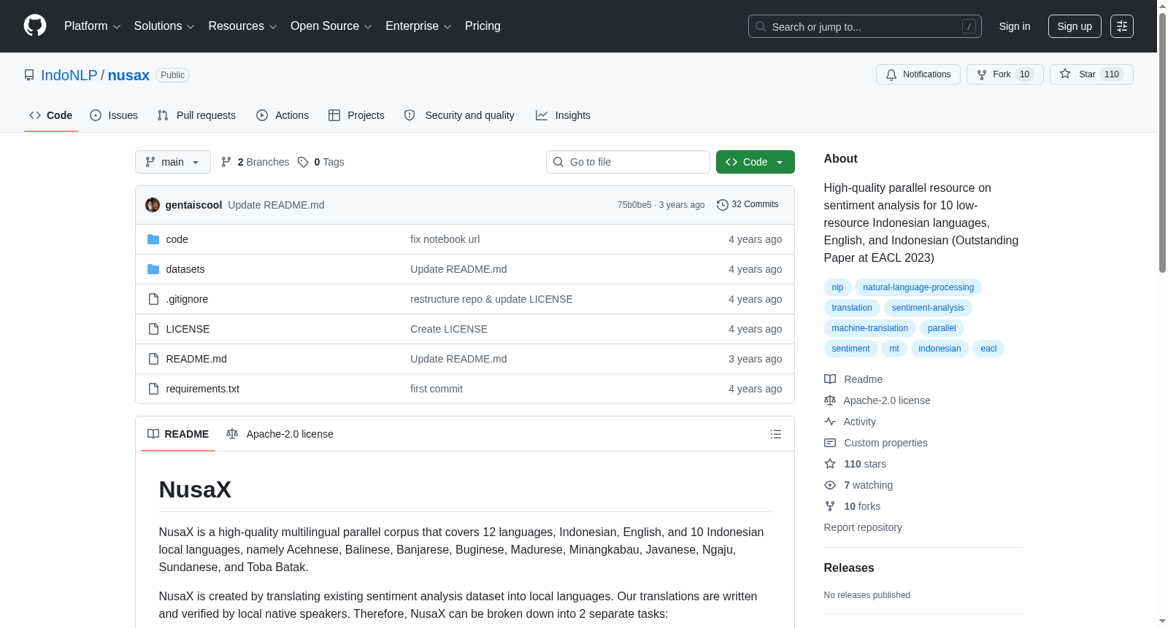The width and height of the screenshot is (1168, 628).
Task: Click the branches icon beside 2 Branches
Action: click(226, 162)
